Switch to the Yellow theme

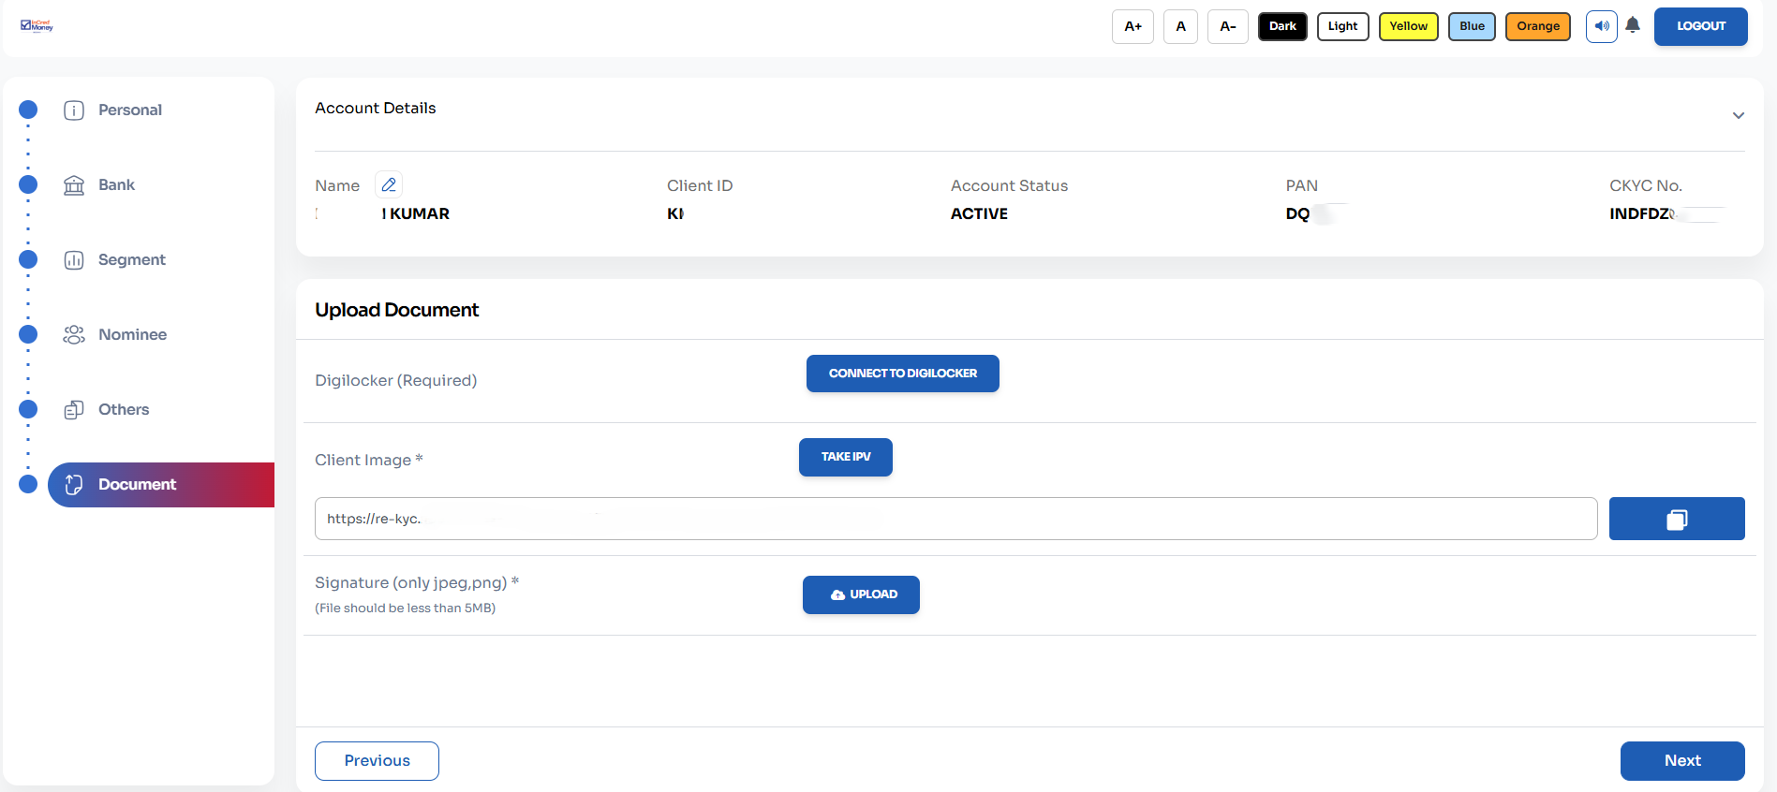point(1408,26)
